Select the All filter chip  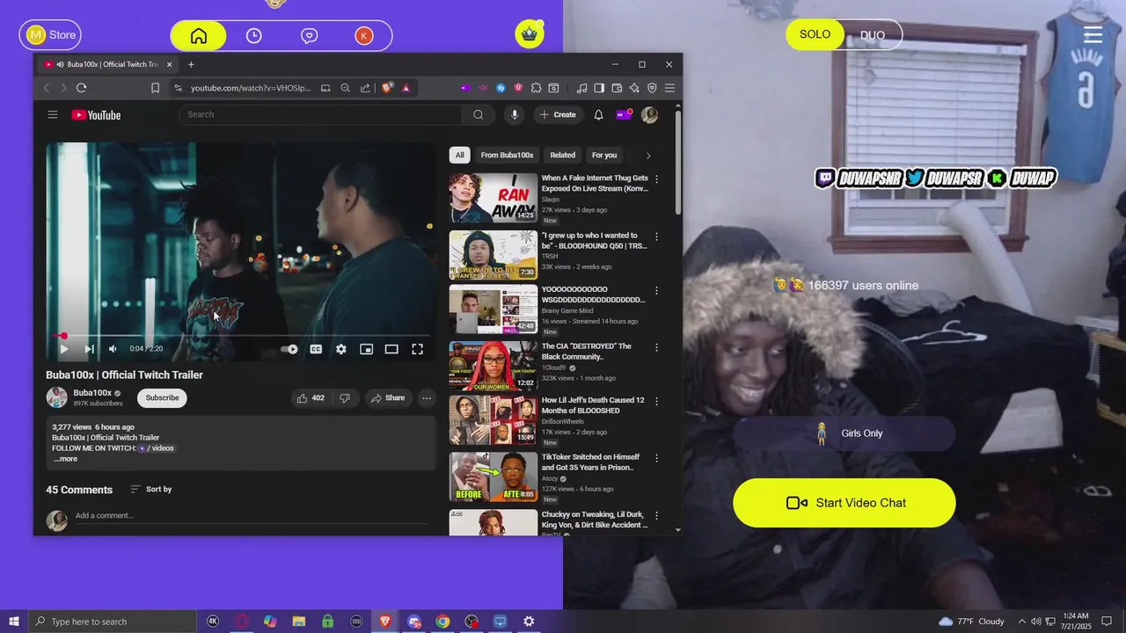click(459, 155)
